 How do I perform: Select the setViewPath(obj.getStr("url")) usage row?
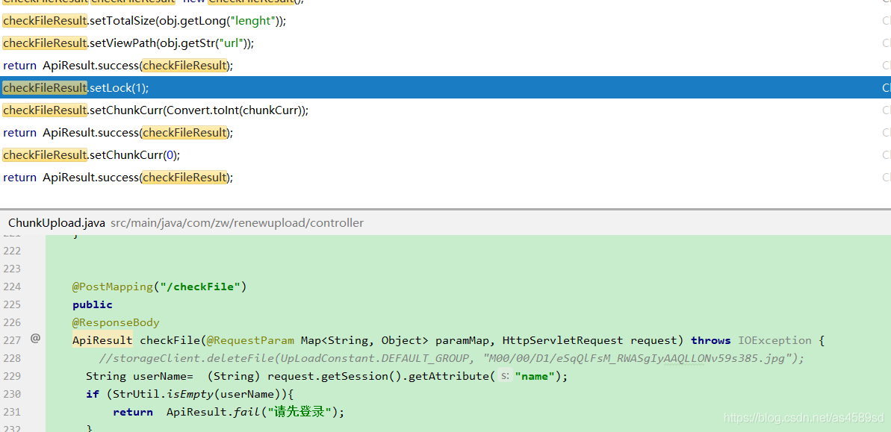445,43
